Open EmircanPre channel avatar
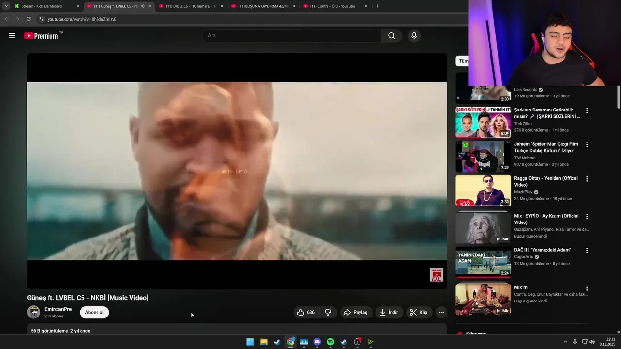621x349 pixels. [x=33, y=312]
